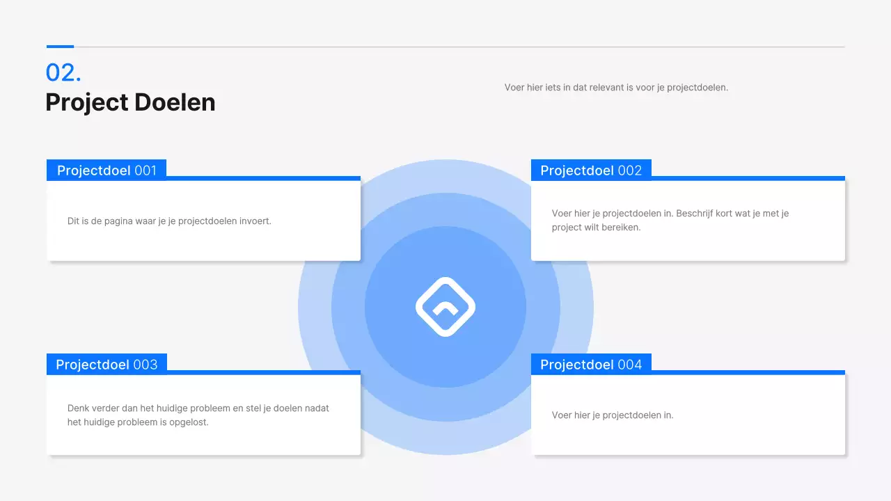Click the text inside the Projectdoel 001 card
Viewport: 891px width, 501px height.
[169, 221]
